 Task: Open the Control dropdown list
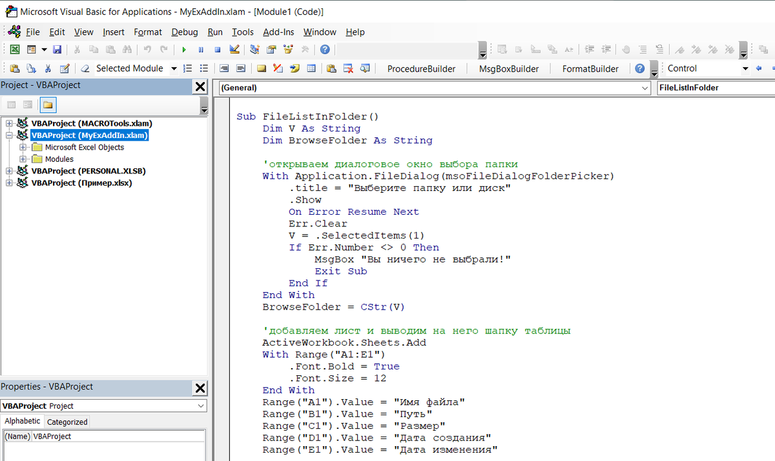[x=745, y=68]
